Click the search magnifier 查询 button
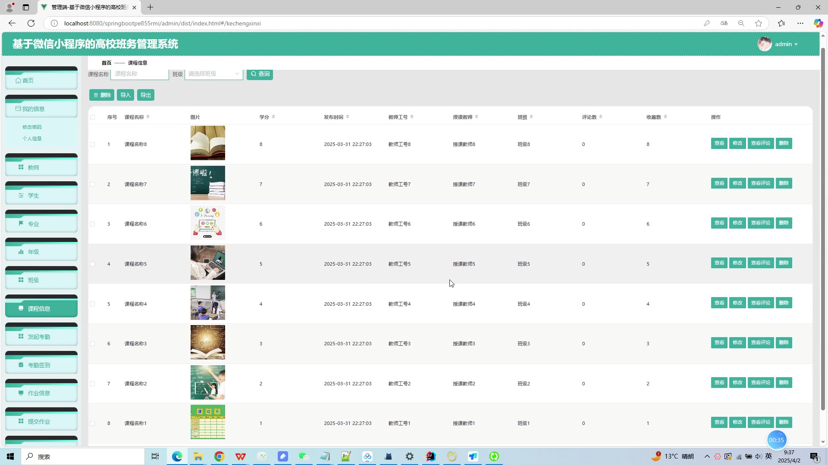The image size is (828, 465). (260, 74)
